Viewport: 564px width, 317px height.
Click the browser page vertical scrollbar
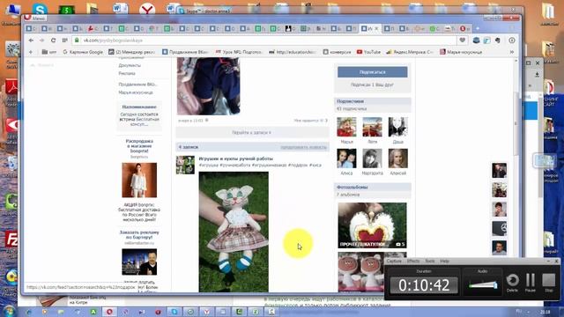point(516,123)
